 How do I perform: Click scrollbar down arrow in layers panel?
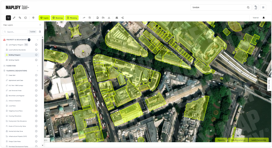[42, 145]
